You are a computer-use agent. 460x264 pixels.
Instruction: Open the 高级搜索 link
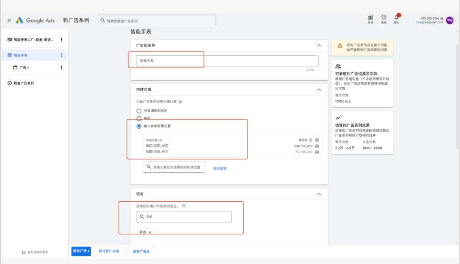(x=220, y=168)
